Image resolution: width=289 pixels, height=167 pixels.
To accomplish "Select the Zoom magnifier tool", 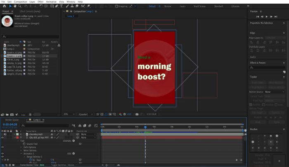I will [19, 6].
